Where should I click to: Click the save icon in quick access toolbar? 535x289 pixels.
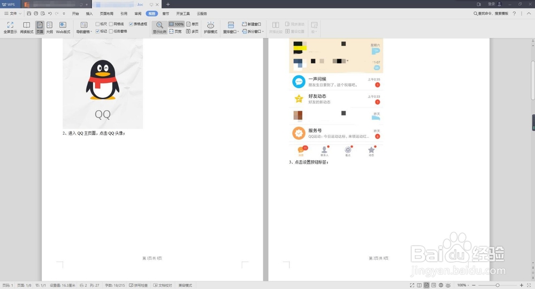(x=29, y=13)
